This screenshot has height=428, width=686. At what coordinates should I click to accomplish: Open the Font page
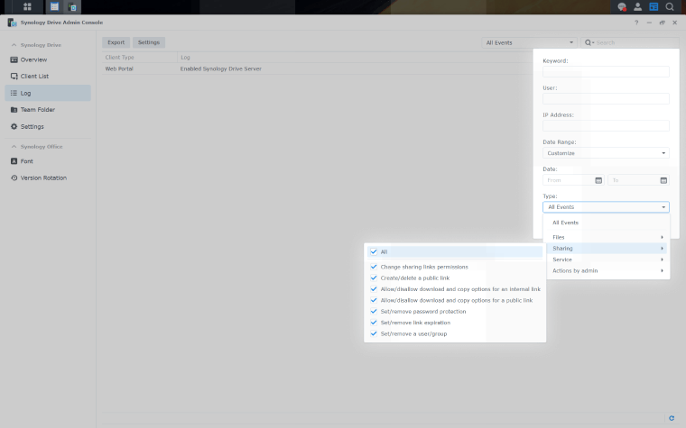click(27, 161)
